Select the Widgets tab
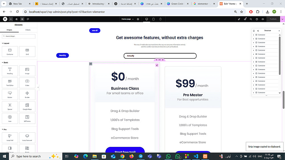This screenshot has height=160, width=285. [x=9, y=30]
